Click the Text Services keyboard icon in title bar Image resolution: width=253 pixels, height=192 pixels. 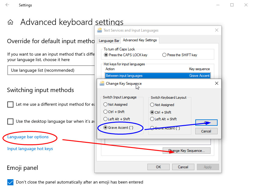[x=99, y=30]
